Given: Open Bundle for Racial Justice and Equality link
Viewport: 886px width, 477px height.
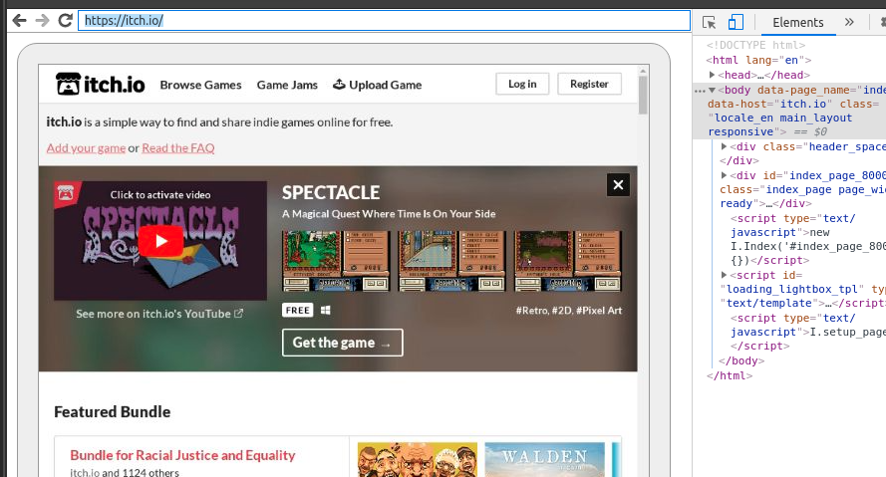Looking at the screenshot, I should [182, 455].
